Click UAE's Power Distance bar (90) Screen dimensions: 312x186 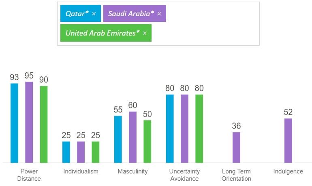44,124
